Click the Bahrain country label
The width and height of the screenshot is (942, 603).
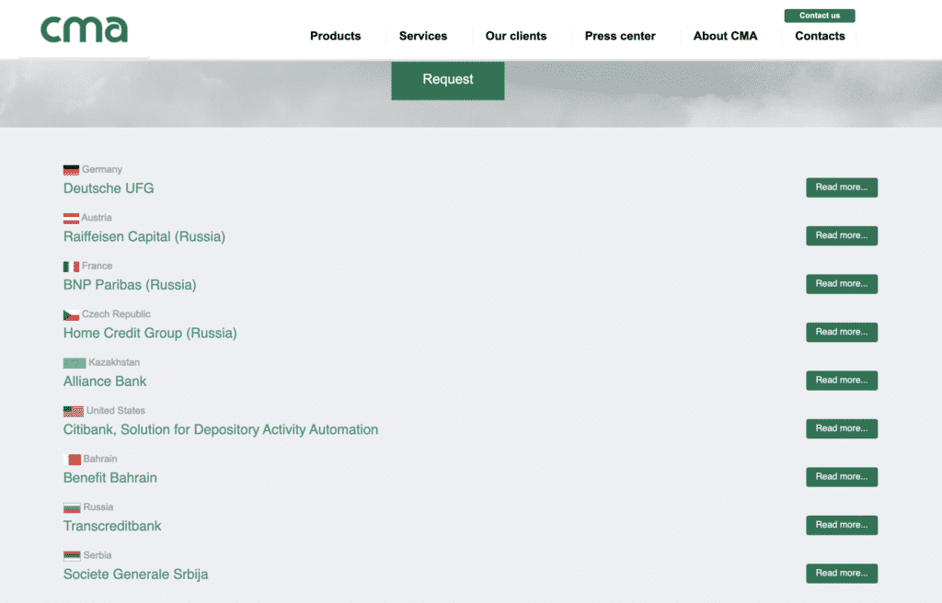[x=100, y=459]
